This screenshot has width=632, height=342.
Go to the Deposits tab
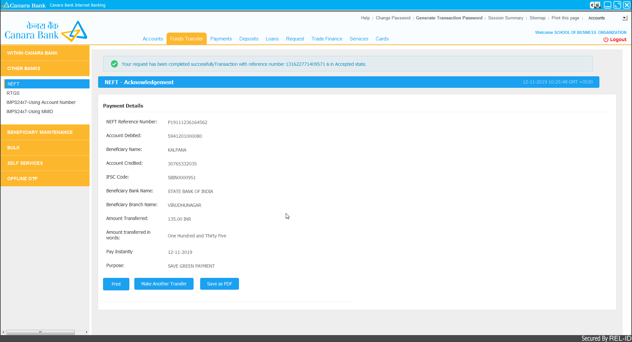(249, 39)
